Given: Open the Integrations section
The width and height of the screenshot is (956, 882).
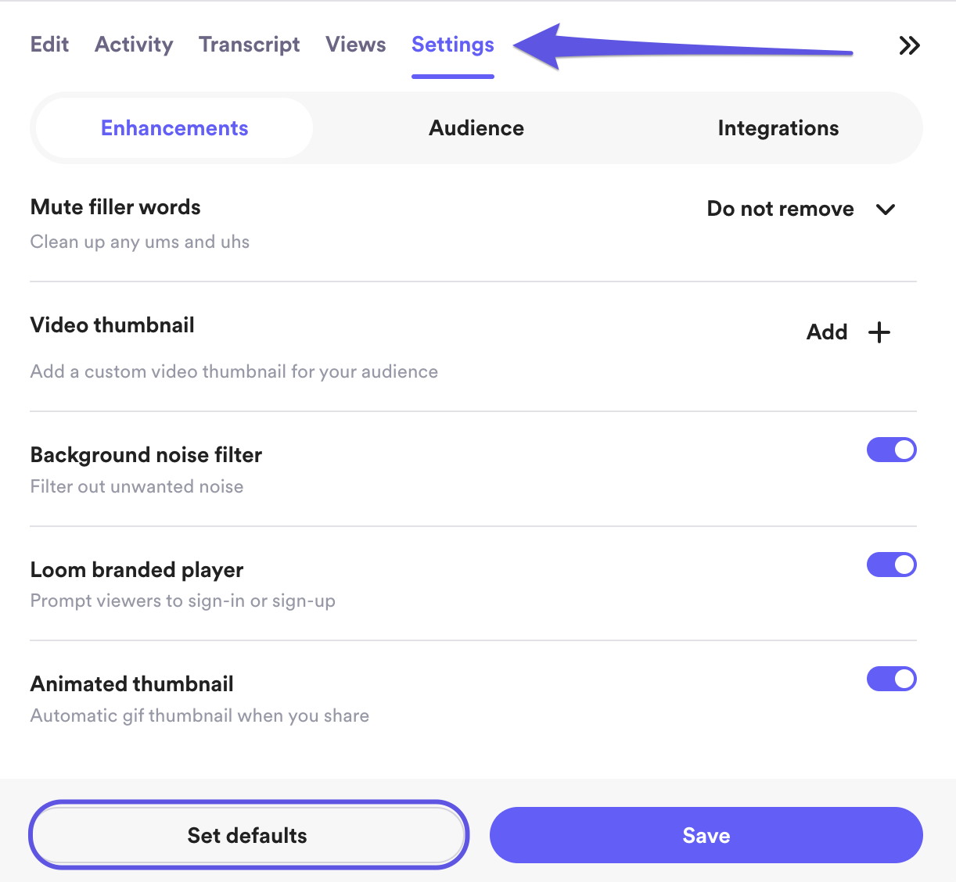Looking at the screenshot, I should click(x=778, y=128).
